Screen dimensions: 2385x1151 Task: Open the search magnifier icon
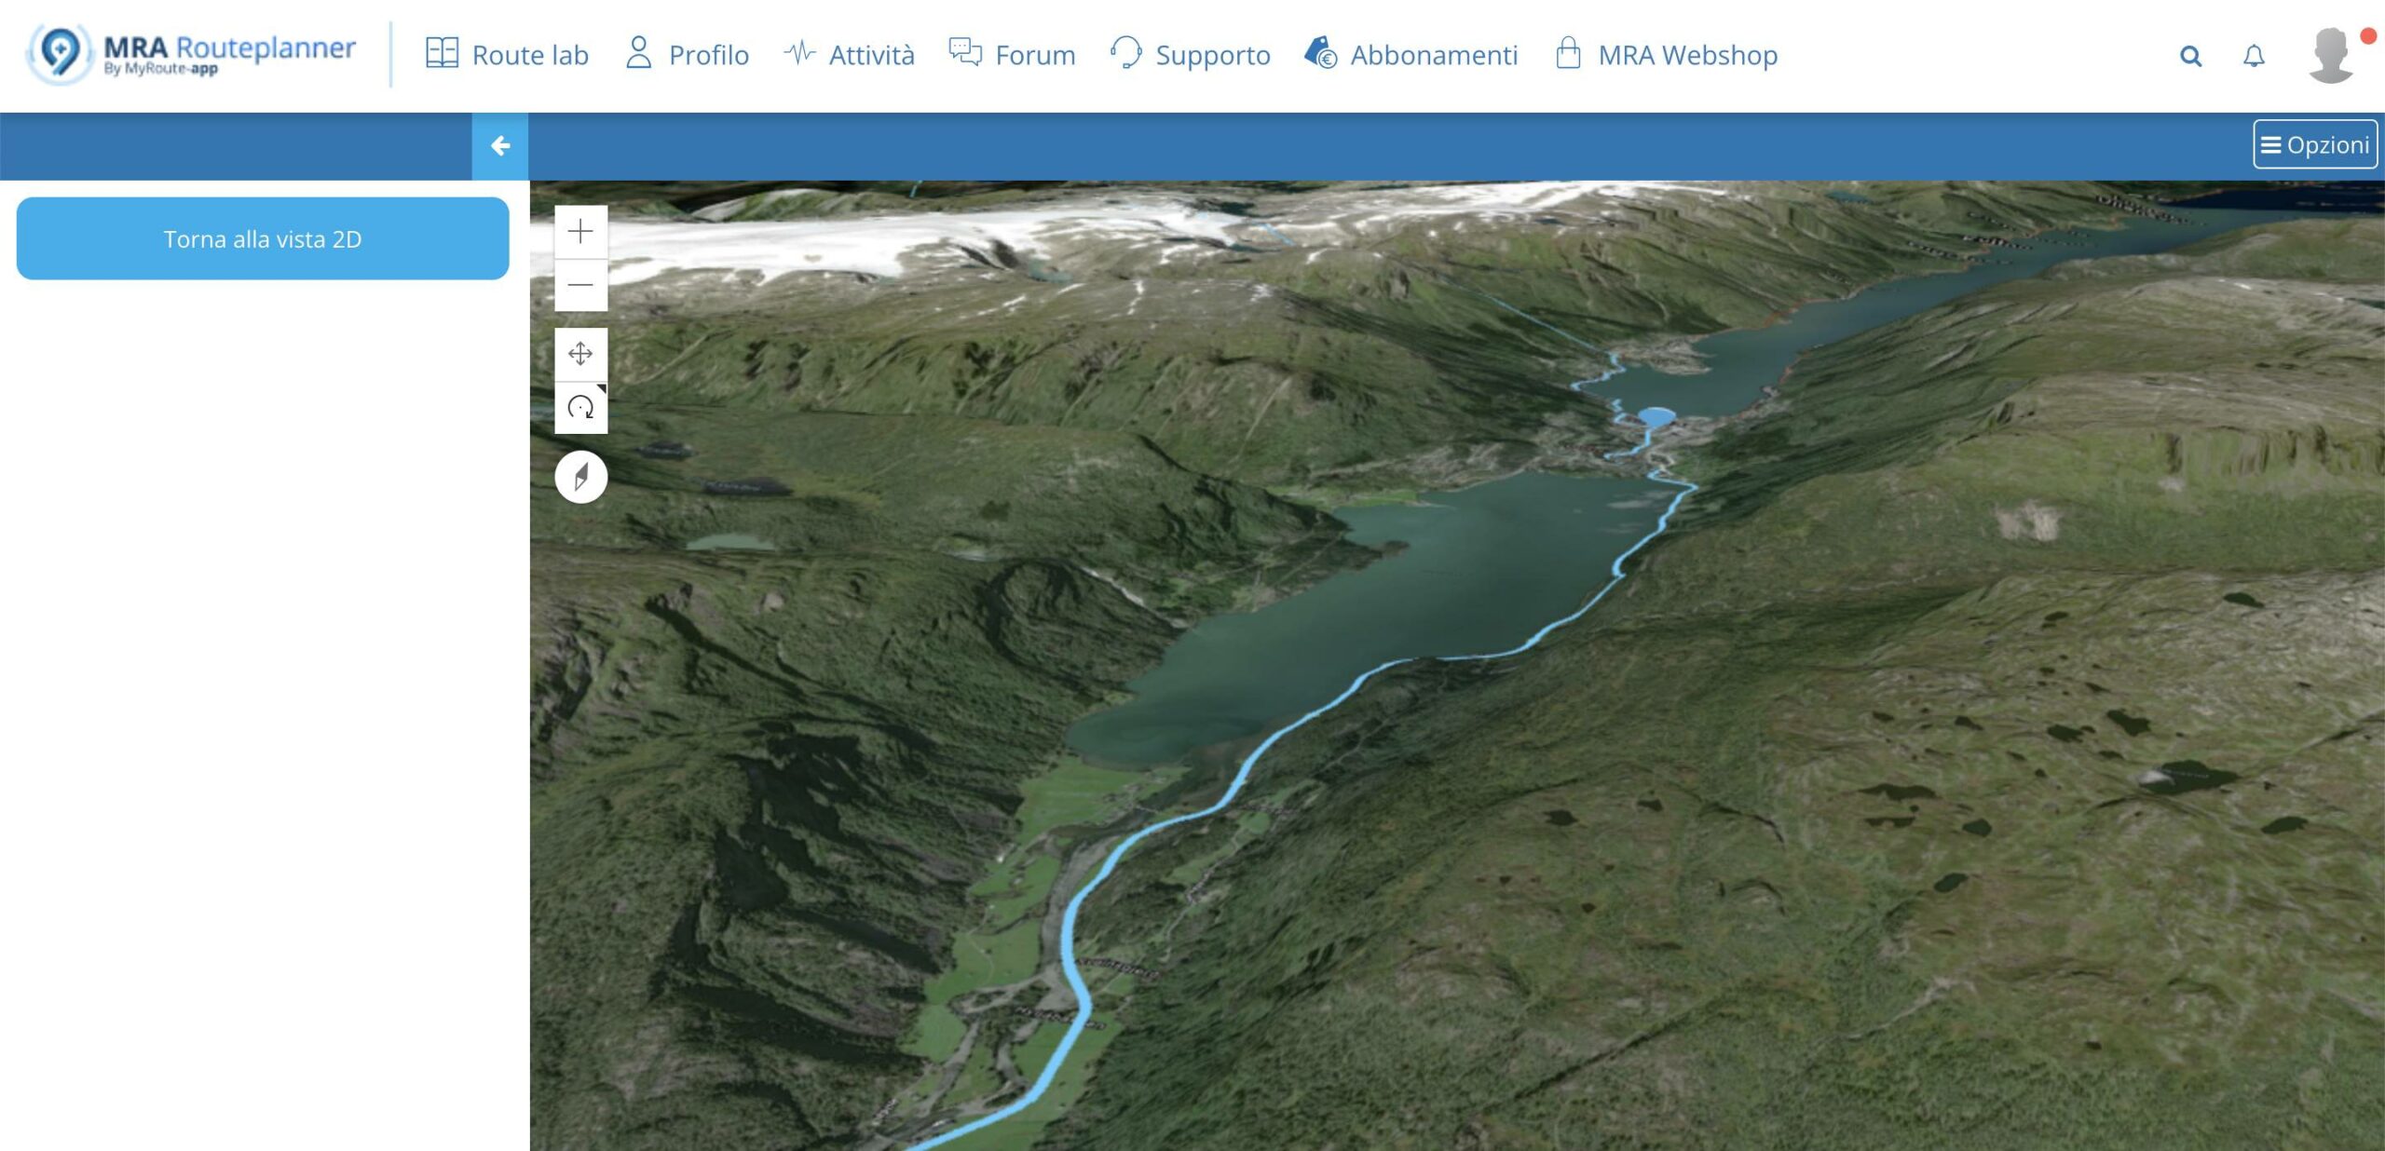coord(2190,56)
